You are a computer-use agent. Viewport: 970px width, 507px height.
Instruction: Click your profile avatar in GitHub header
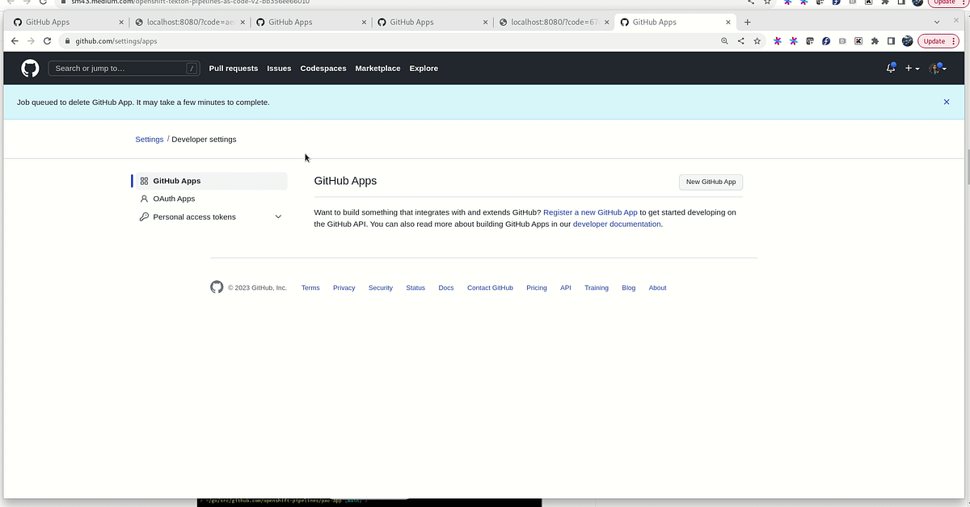934,69
